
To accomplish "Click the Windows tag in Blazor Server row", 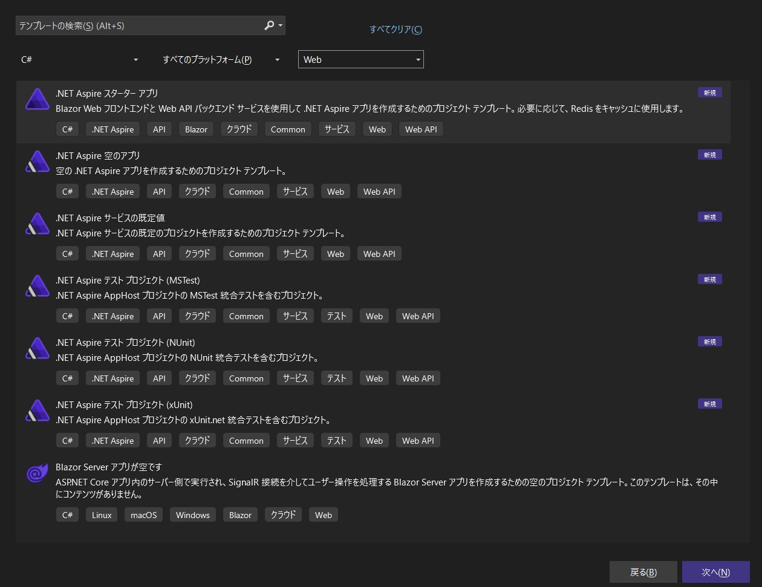I will click(192, 515).
